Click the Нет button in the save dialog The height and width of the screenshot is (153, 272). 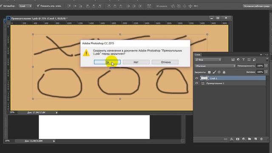136,62
